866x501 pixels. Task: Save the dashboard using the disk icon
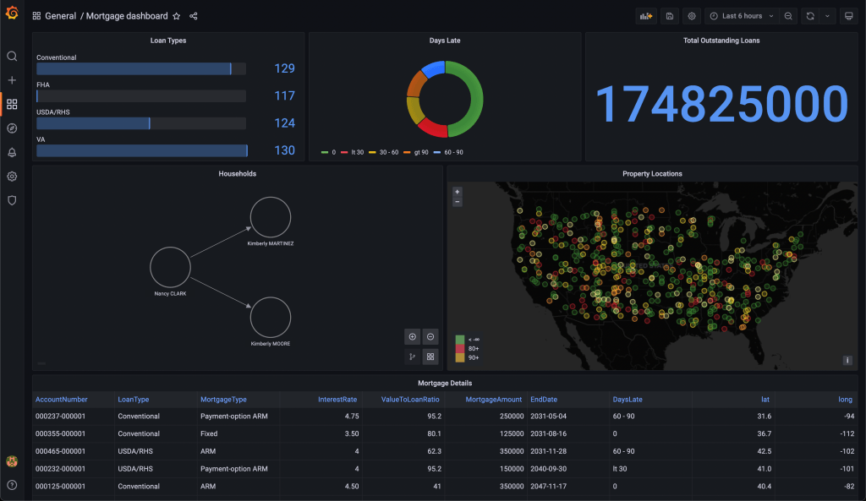[x=669, y=16]
